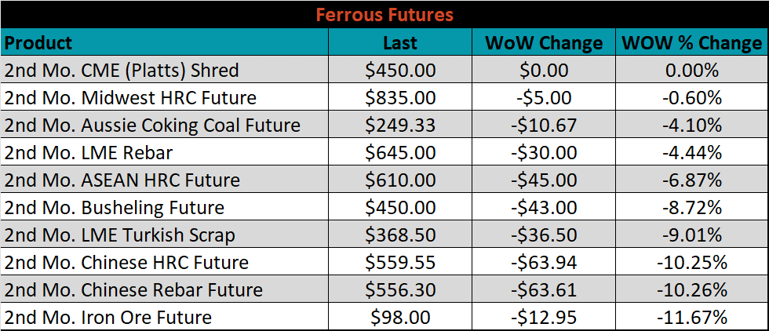Click the Product column header
This screenshot has width=769, height=331.
[x=165, y=42]
